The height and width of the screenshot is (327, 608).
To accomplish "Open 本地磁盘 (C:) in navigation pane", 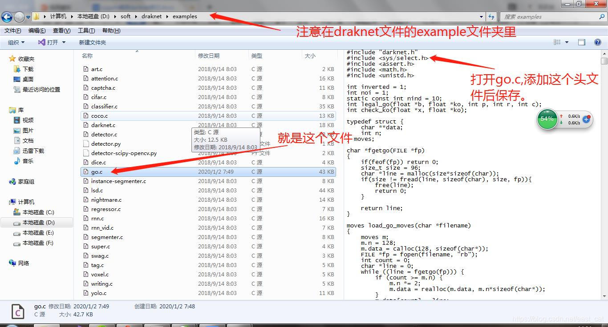I will pyautogui.click(x=38, y=212).
